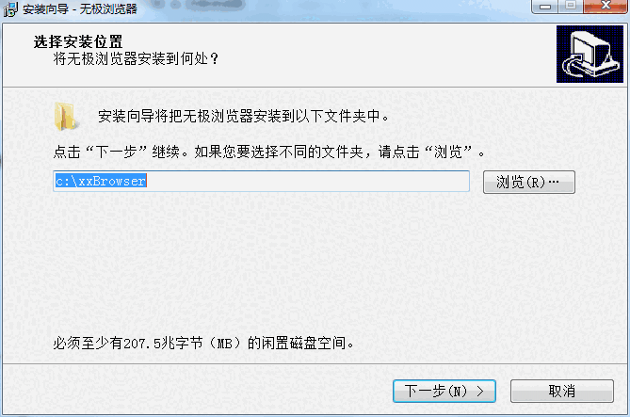Click the disabled maximize button

pyautogui.click(x=570, y=6)
